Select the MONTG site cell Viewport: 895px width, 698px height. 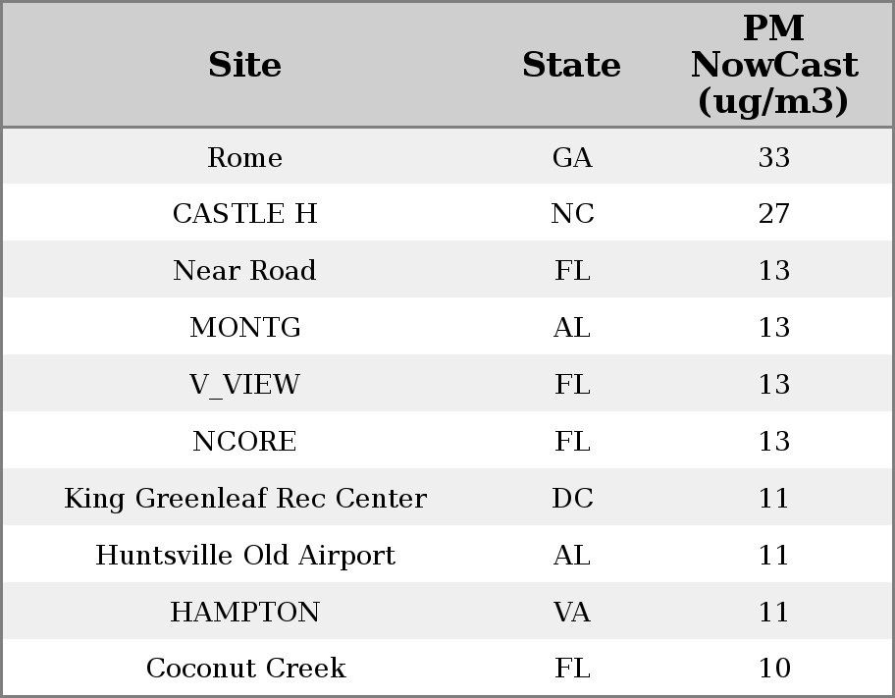pyautogui.click(x=244, y=328)
